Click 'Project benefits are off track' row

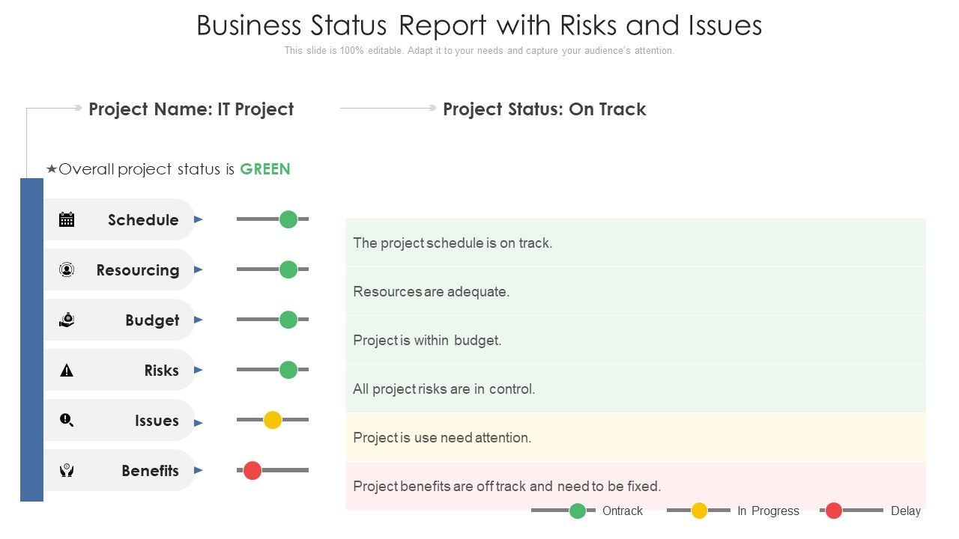pyautogui.click(x=635, y=486)
